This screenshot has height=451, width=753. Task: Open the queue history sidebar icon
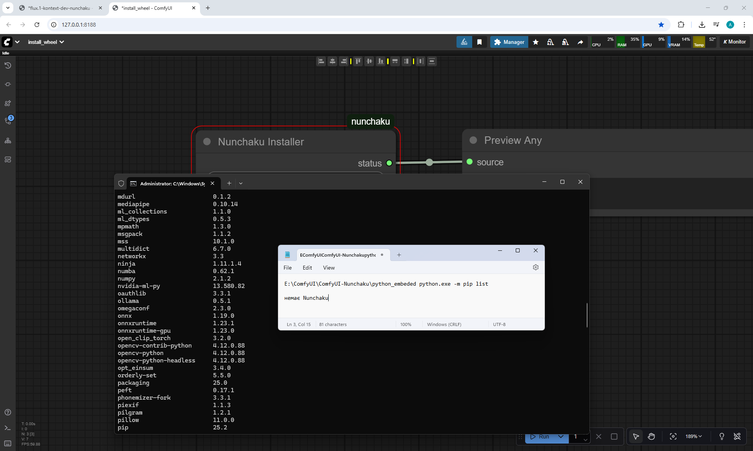click(7, 65)
